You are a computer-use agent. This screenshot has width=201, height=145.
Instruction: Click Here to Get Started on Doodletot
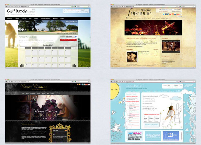coord(152,125)
